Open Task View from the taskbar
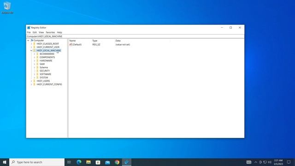 click(x=69, y=162)
